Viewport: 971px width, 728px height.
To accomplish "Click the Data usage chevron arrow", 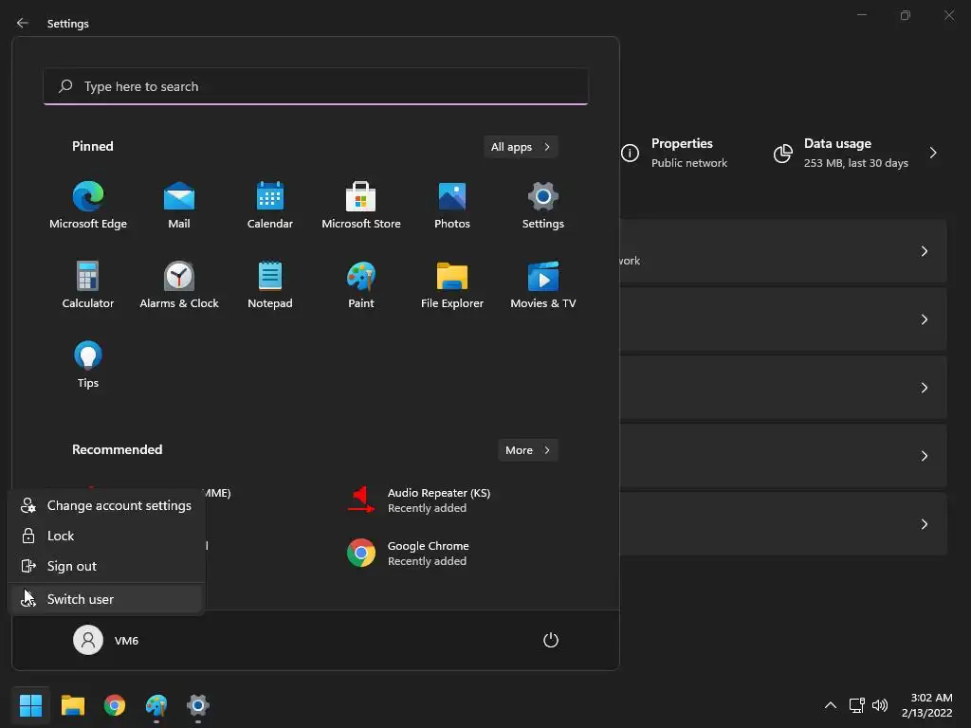I will pos(933,153).
